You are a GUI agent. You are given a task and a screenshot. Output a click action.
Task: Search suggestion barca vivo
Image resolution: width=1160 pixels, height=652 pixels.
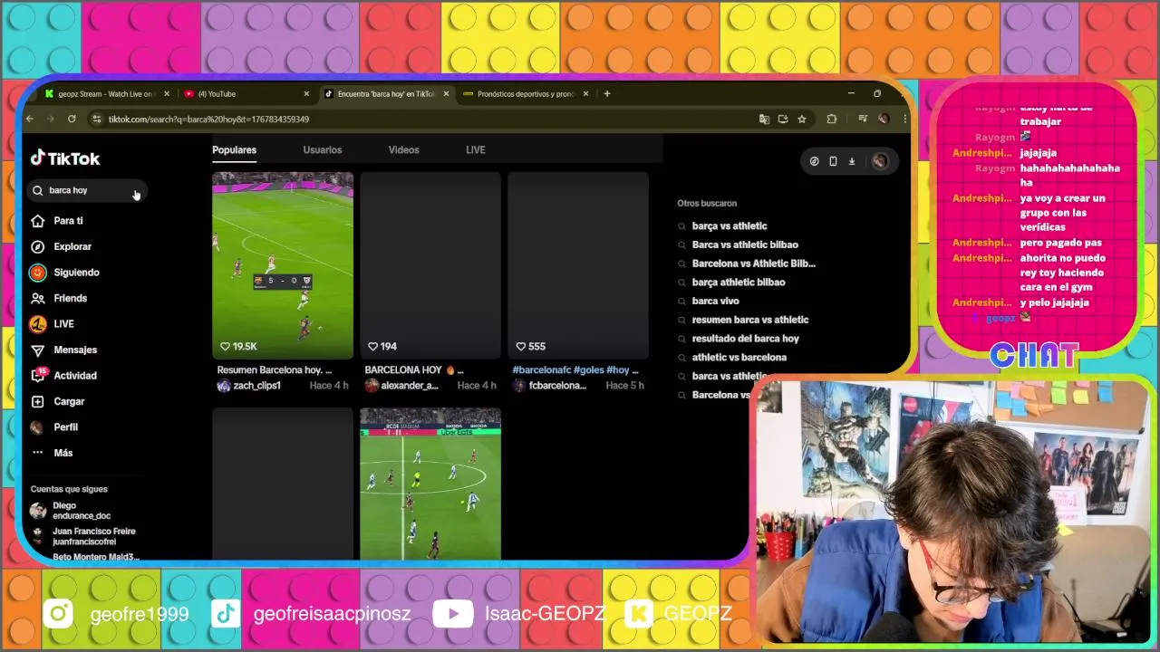[x=715, y=301]
